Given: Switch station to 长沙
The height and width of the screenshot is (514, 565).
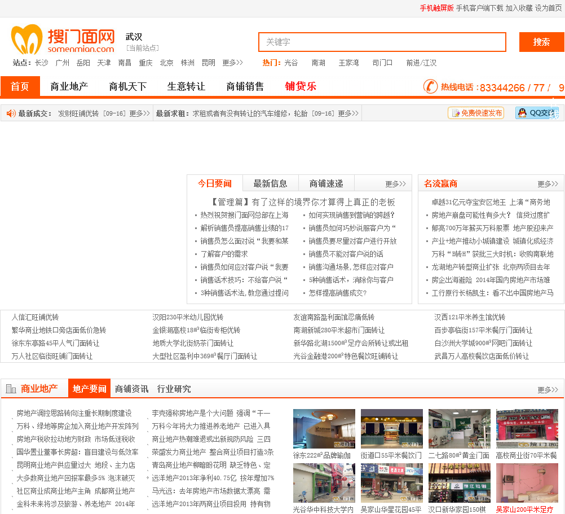Looking at the screenshot, I should pyautogui.click(x=42, y=63).
